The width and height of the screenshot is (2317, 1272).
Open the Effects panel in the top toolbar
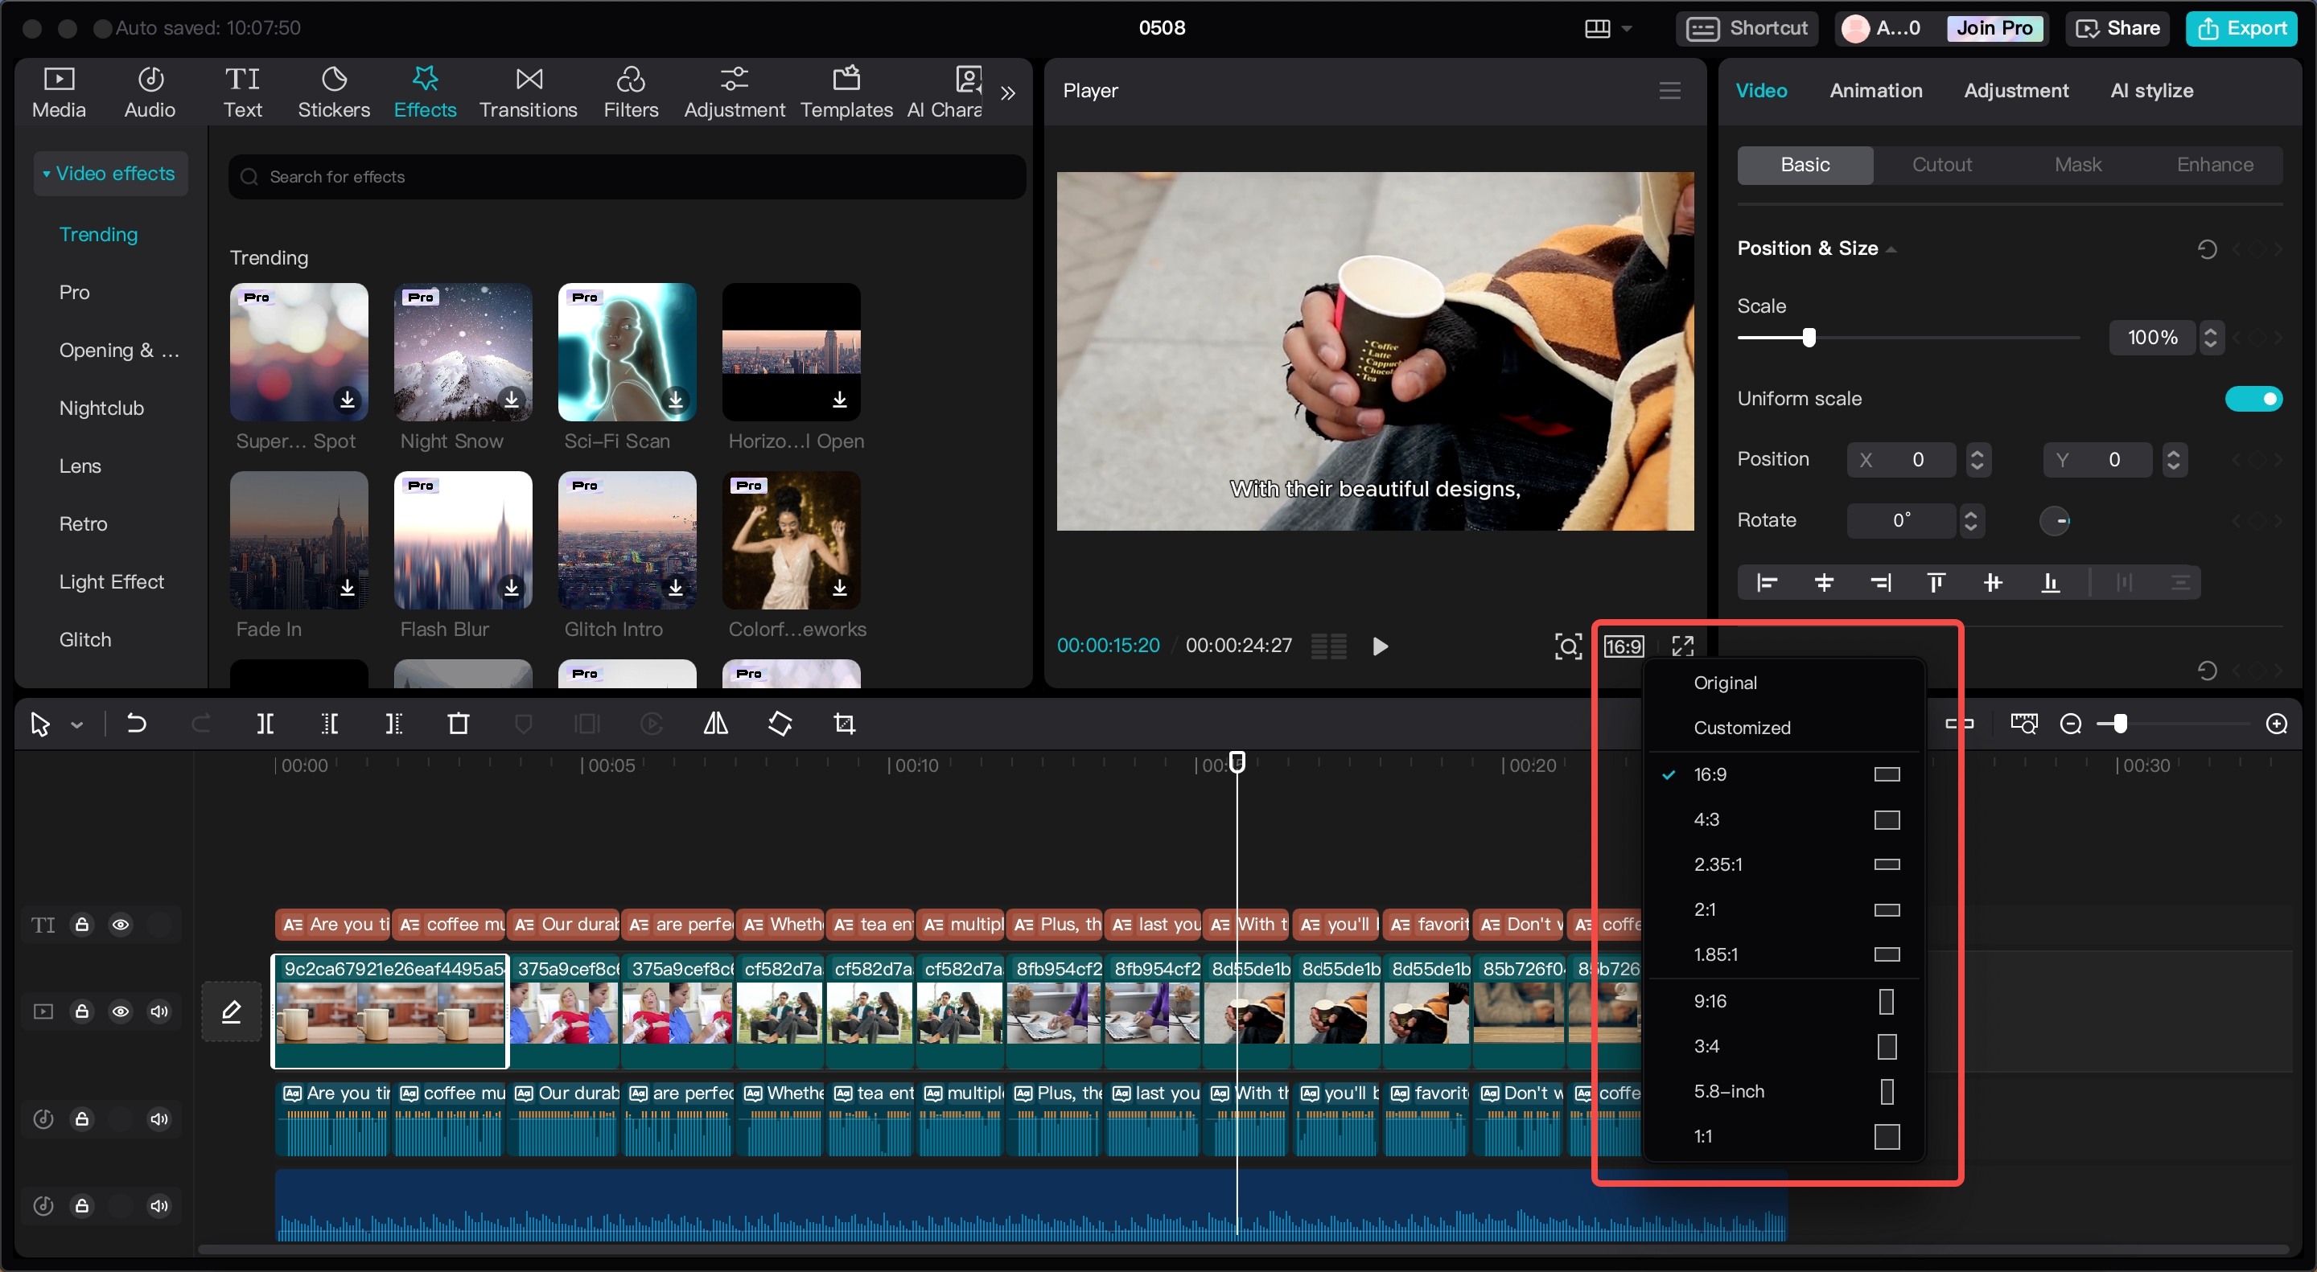(426, 90)
